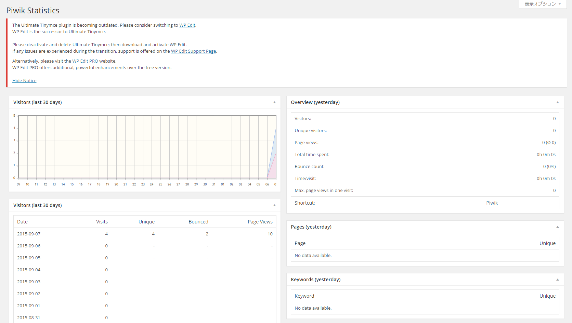Open the 表示オプション screen options dropdown
The width and height of the screenshot is (572, 323).
pyautogui.click(x=543, y=4)
